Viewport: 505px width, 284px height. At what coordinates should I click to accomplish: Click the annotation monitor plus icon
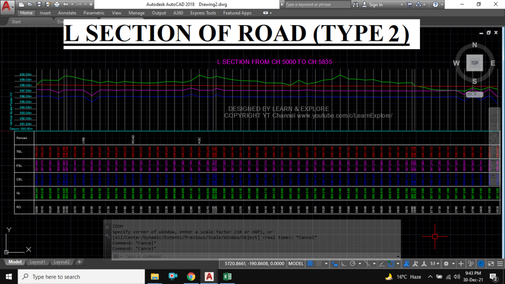tap(461, 263)
